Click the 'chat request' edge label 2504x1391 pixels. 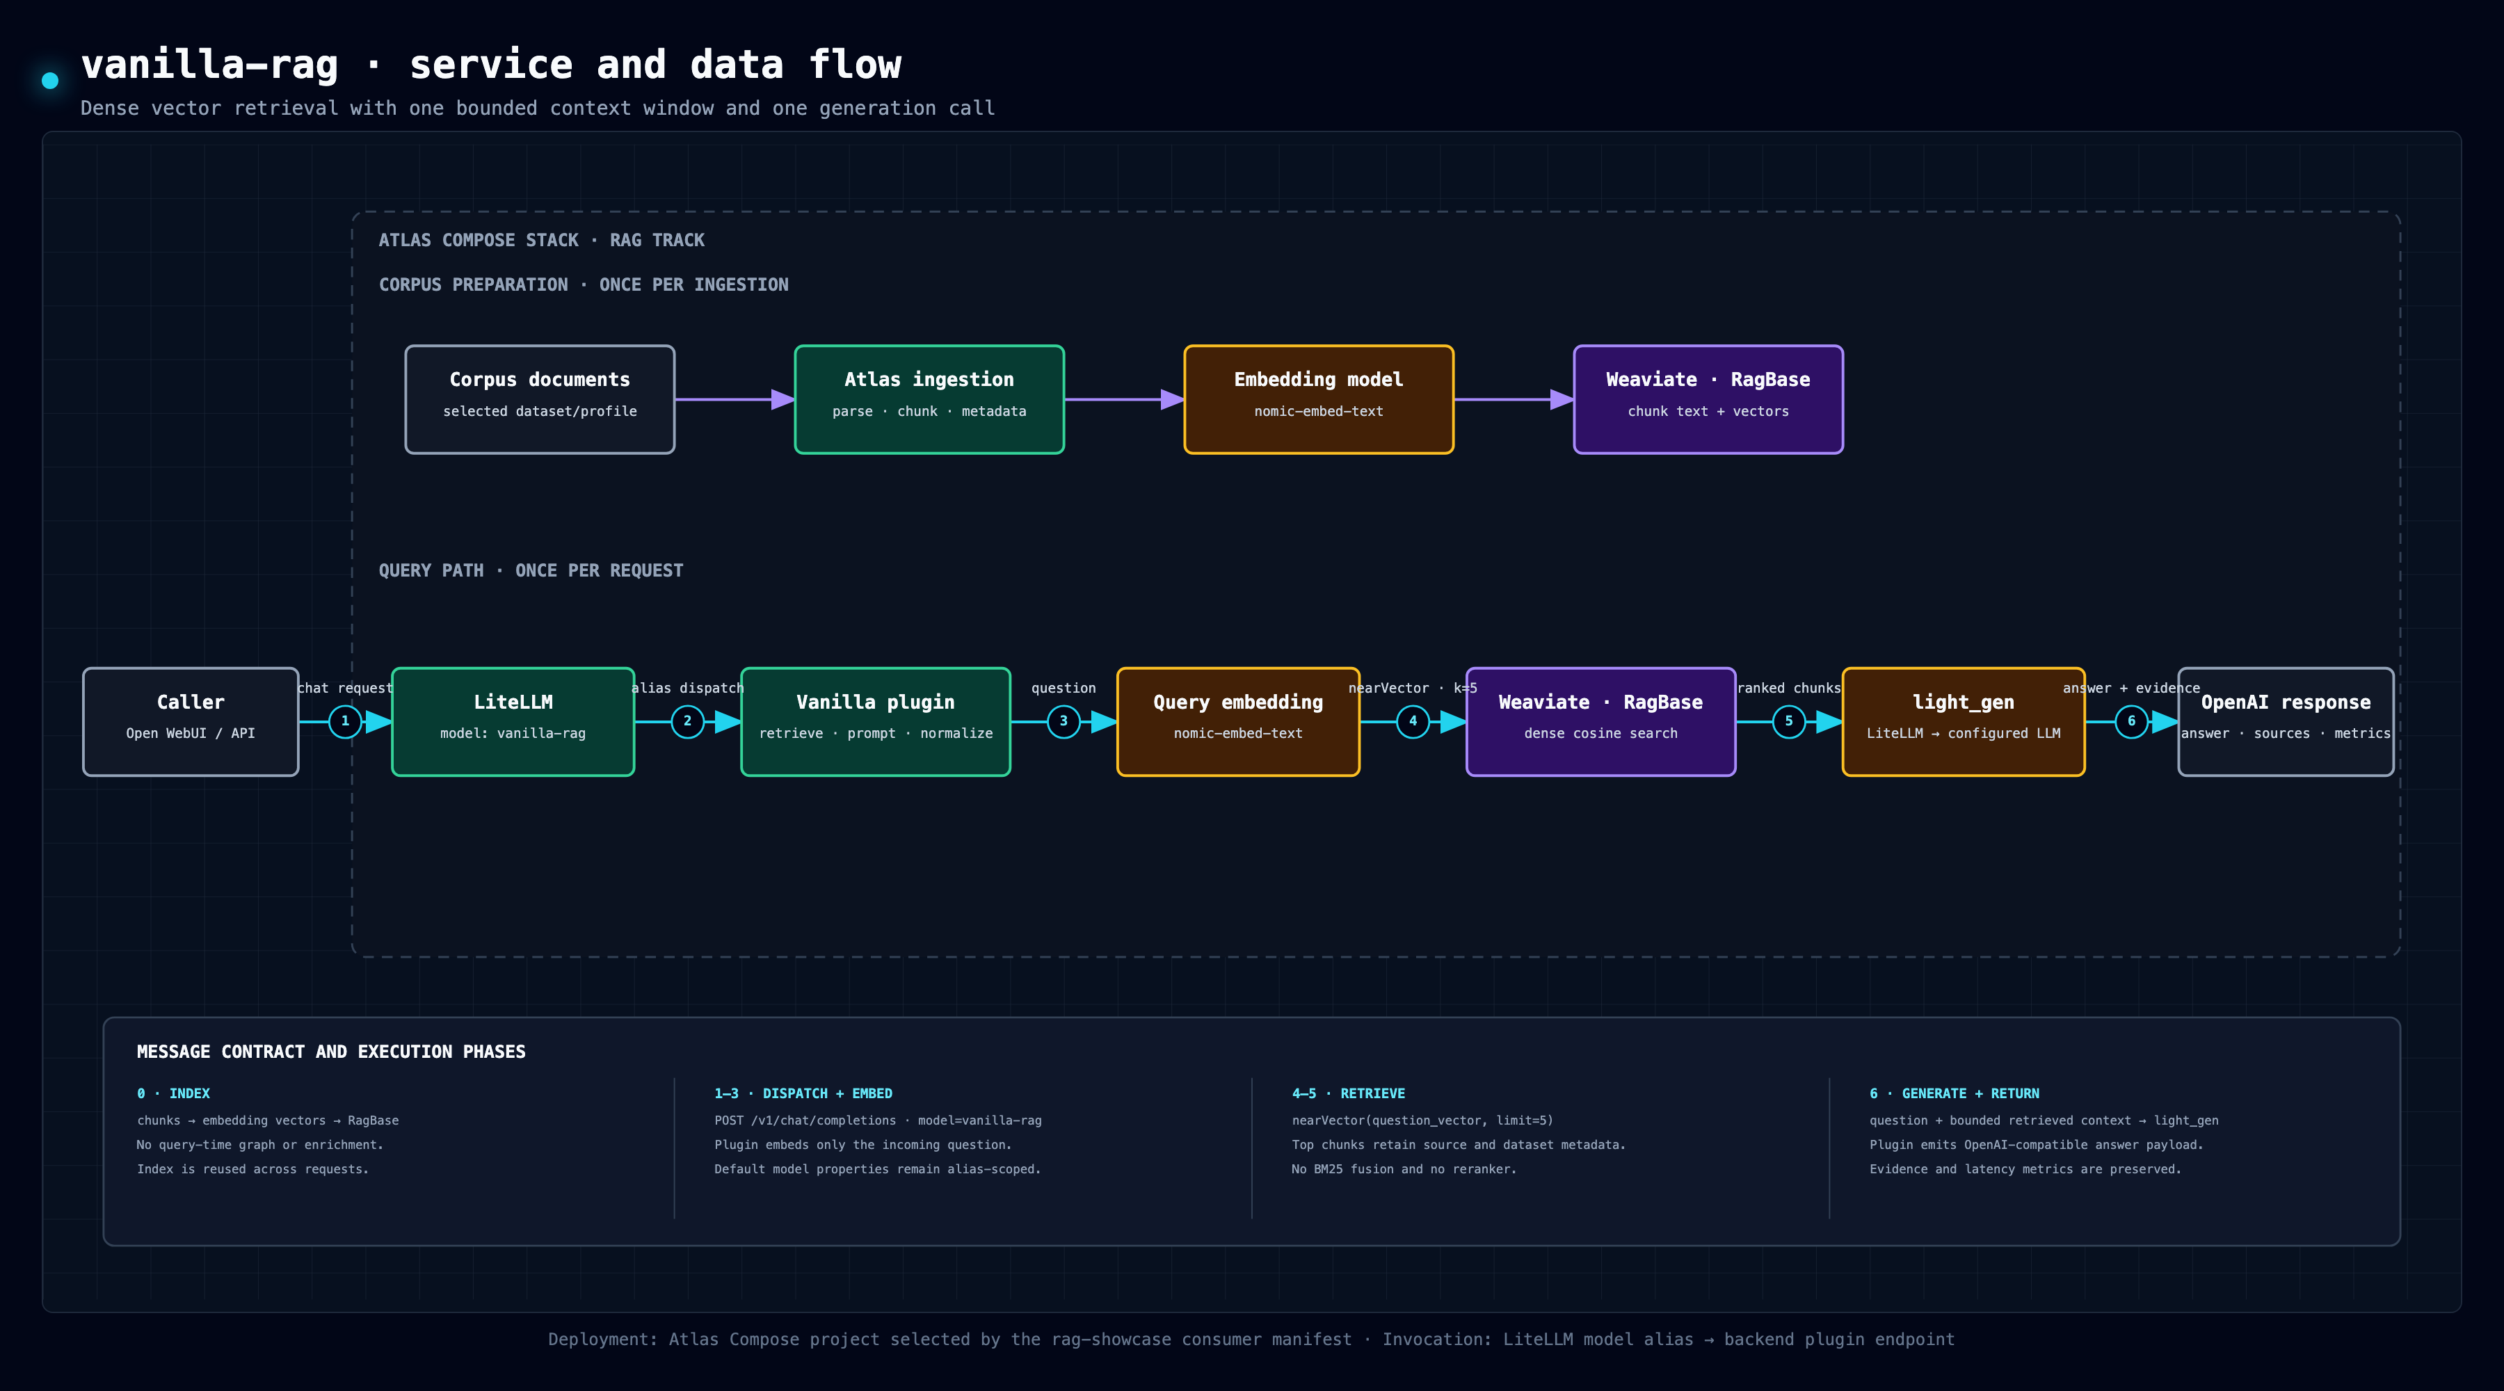coord(345,689)
